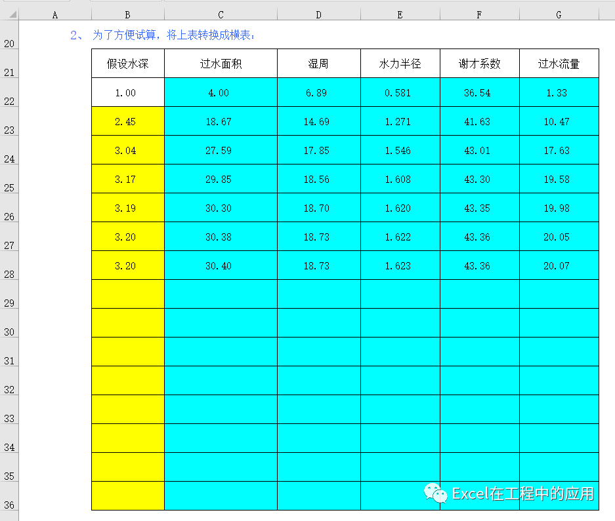Image resolution: width=615 pixels, height=521 pixels.
Task: Select hydraulic radius cell 1.623
Action: tap(400, 265)
